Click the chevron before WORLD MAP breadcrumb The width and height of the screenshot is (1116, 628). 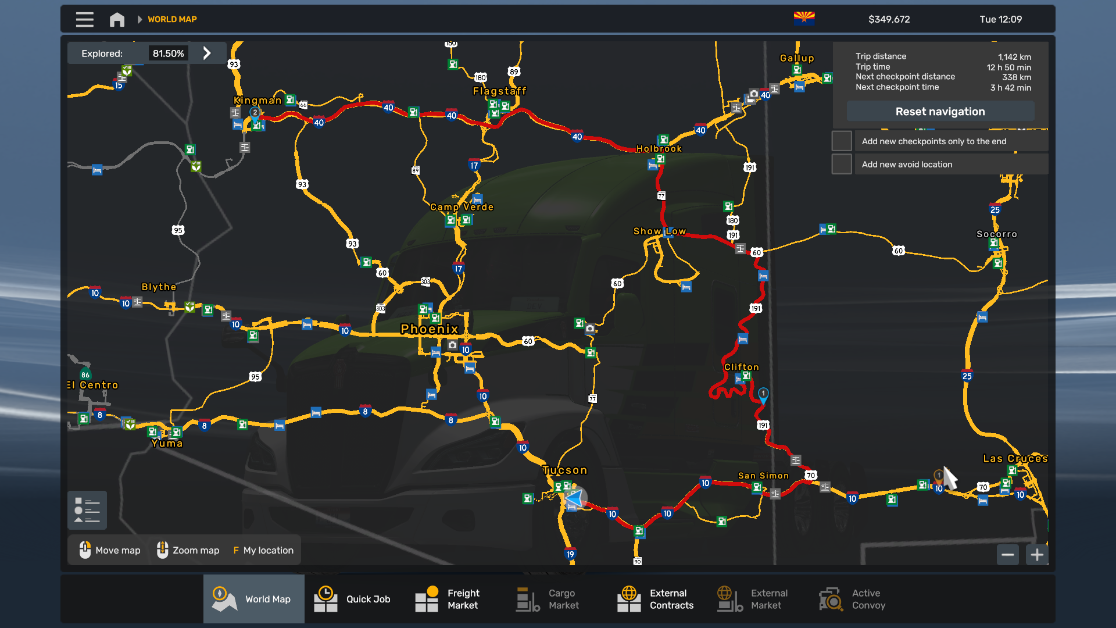pyautogui.click(x=139, y=19)
